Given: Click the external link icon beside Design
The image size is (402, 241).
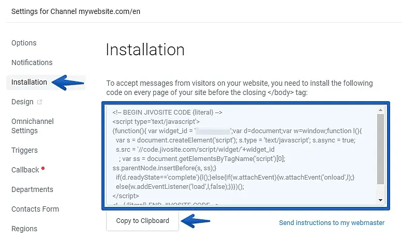Looking at the screenshot, I should coord(39,102).
